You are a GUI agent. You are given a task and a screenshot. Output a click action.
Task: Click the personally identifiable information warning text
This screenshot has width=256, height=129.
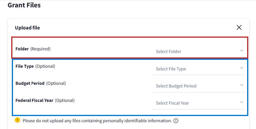[x=97, y=121]
